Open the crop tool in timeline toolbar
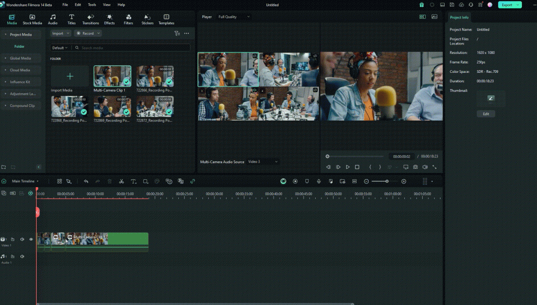Viewport: 537px width, 305px height. tap(145, 181)
